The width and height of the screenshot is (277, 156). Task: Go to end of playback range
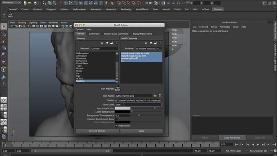pyautogui.click(x=274, y=144)
